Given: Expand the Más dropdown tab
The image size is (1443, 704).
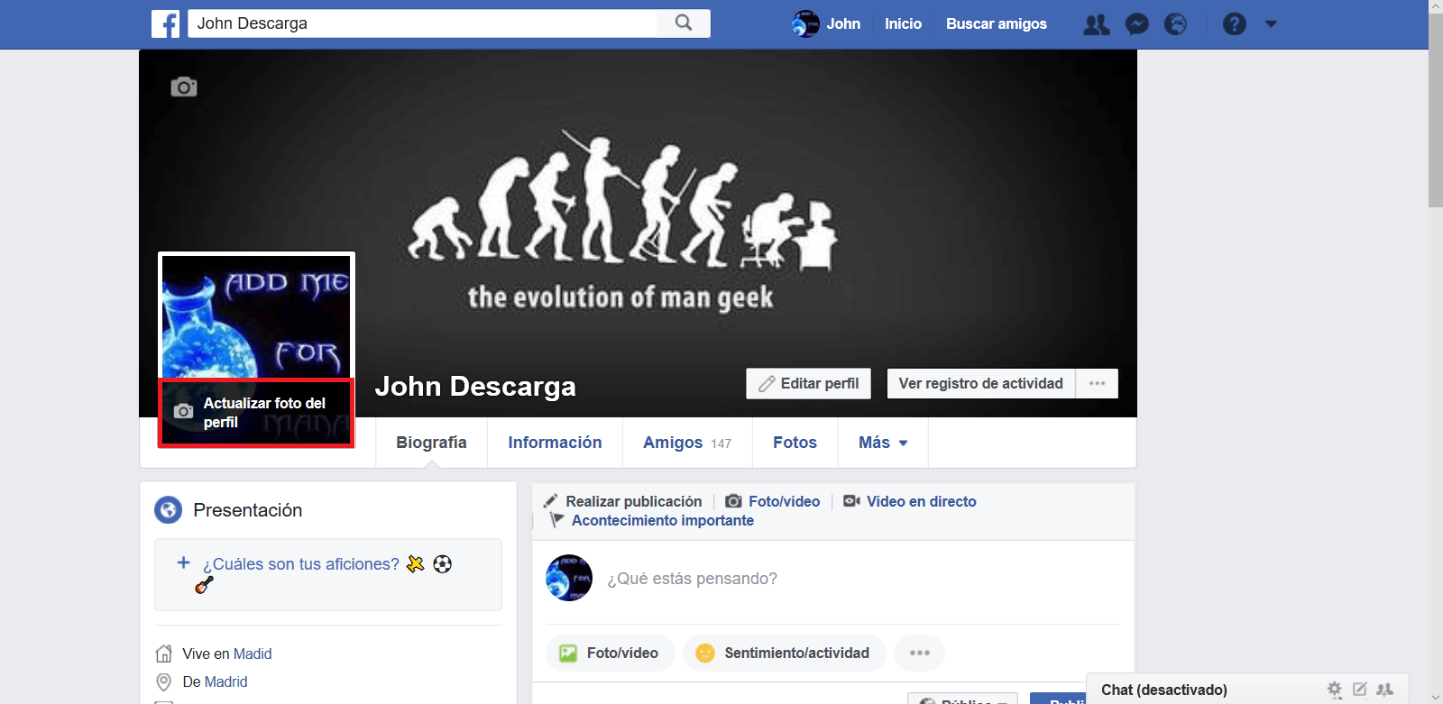Looking at the screenshot, I should [883, 443].
